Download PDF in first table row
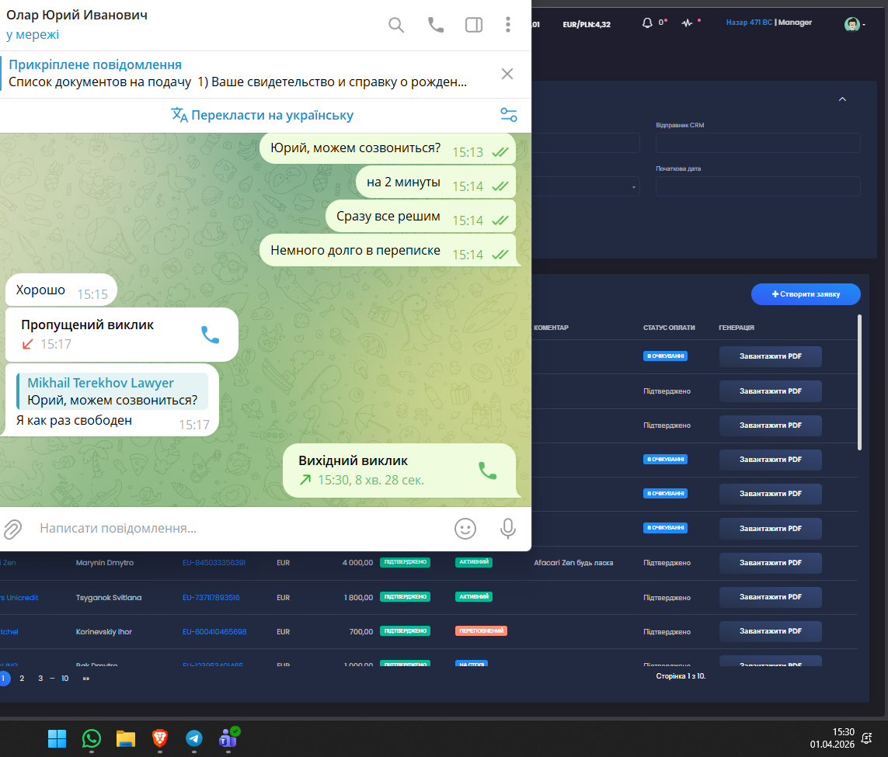 pyautogui.click(x=770, y=356)
